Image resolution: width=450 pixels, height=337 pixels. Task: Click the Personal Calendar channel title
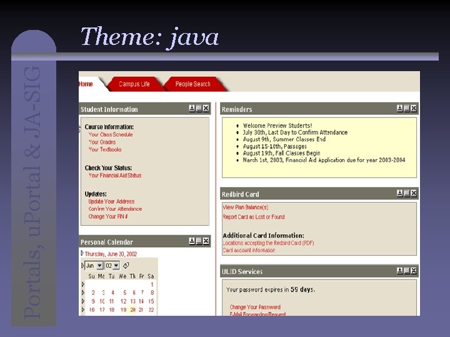(106, 242)
